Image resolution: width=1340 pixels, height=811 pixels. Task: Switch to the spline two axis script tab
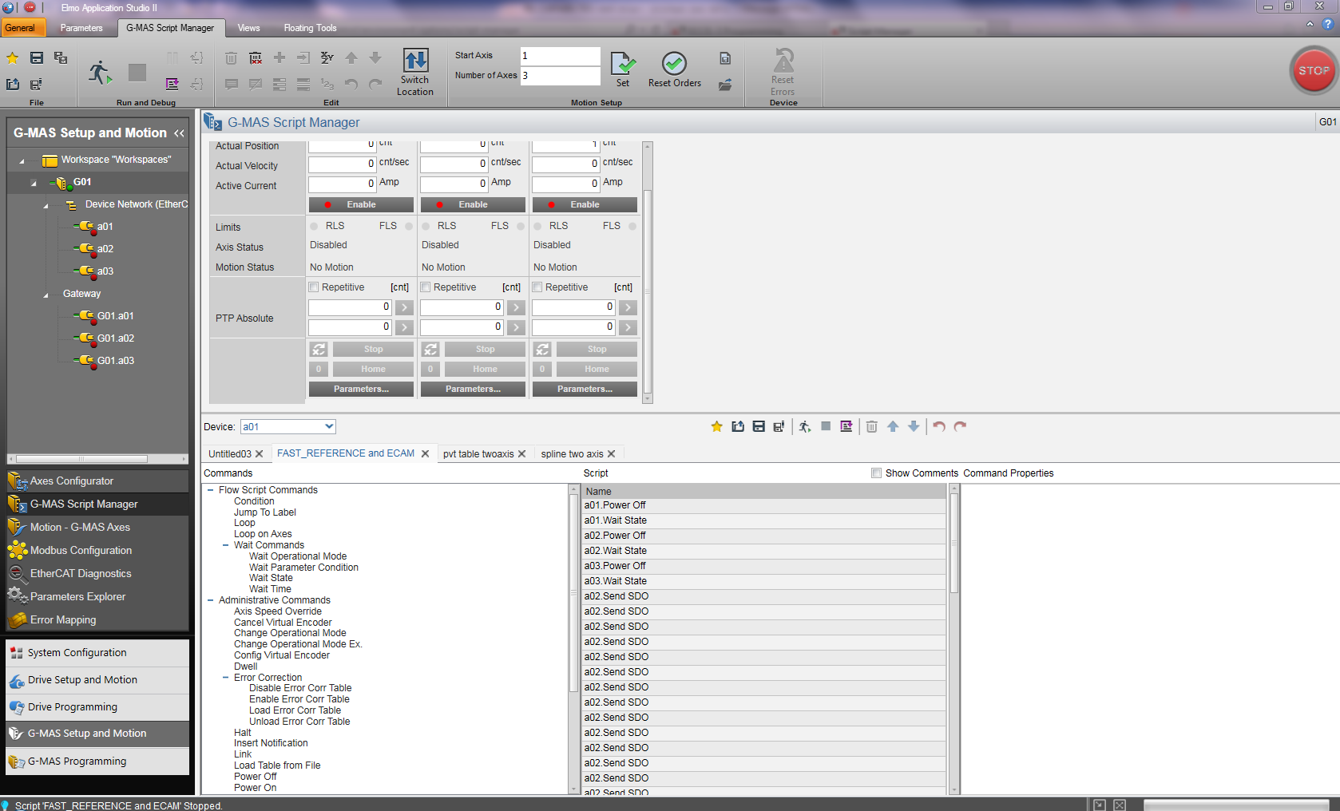point(572,453)
